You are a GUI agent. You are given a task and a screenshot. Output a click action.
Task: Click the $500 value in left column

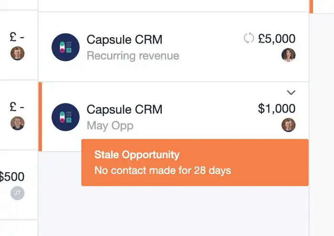[12, 176]
